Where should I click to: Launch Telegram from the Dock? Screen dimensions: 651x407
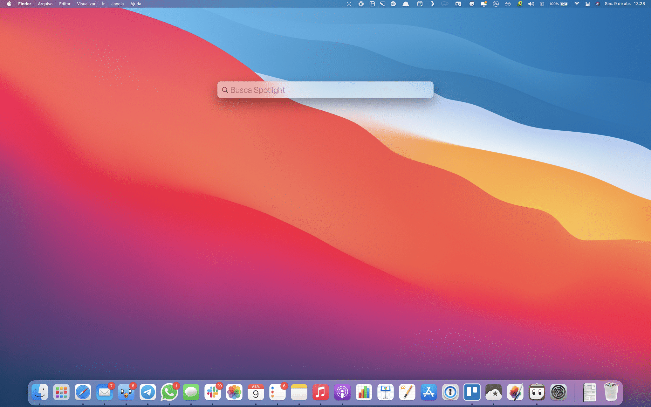[x=148, y=392]
